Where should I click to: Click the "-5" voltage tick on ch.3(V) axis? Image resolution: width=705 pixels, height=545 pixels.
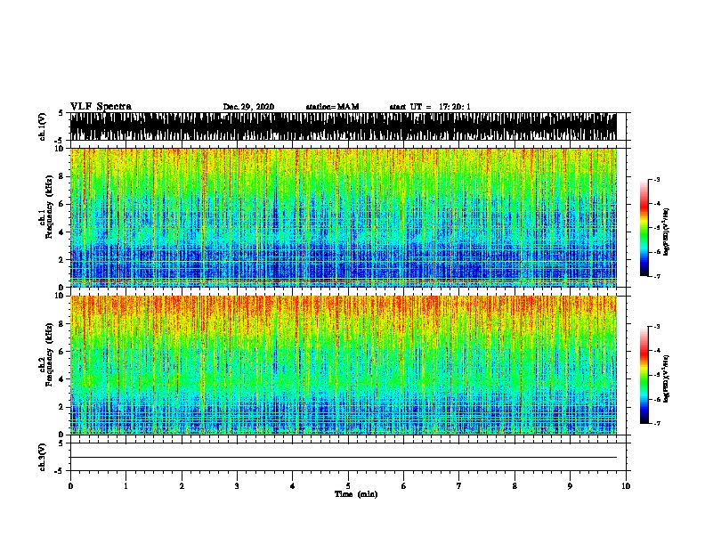(x=60, y=471)
